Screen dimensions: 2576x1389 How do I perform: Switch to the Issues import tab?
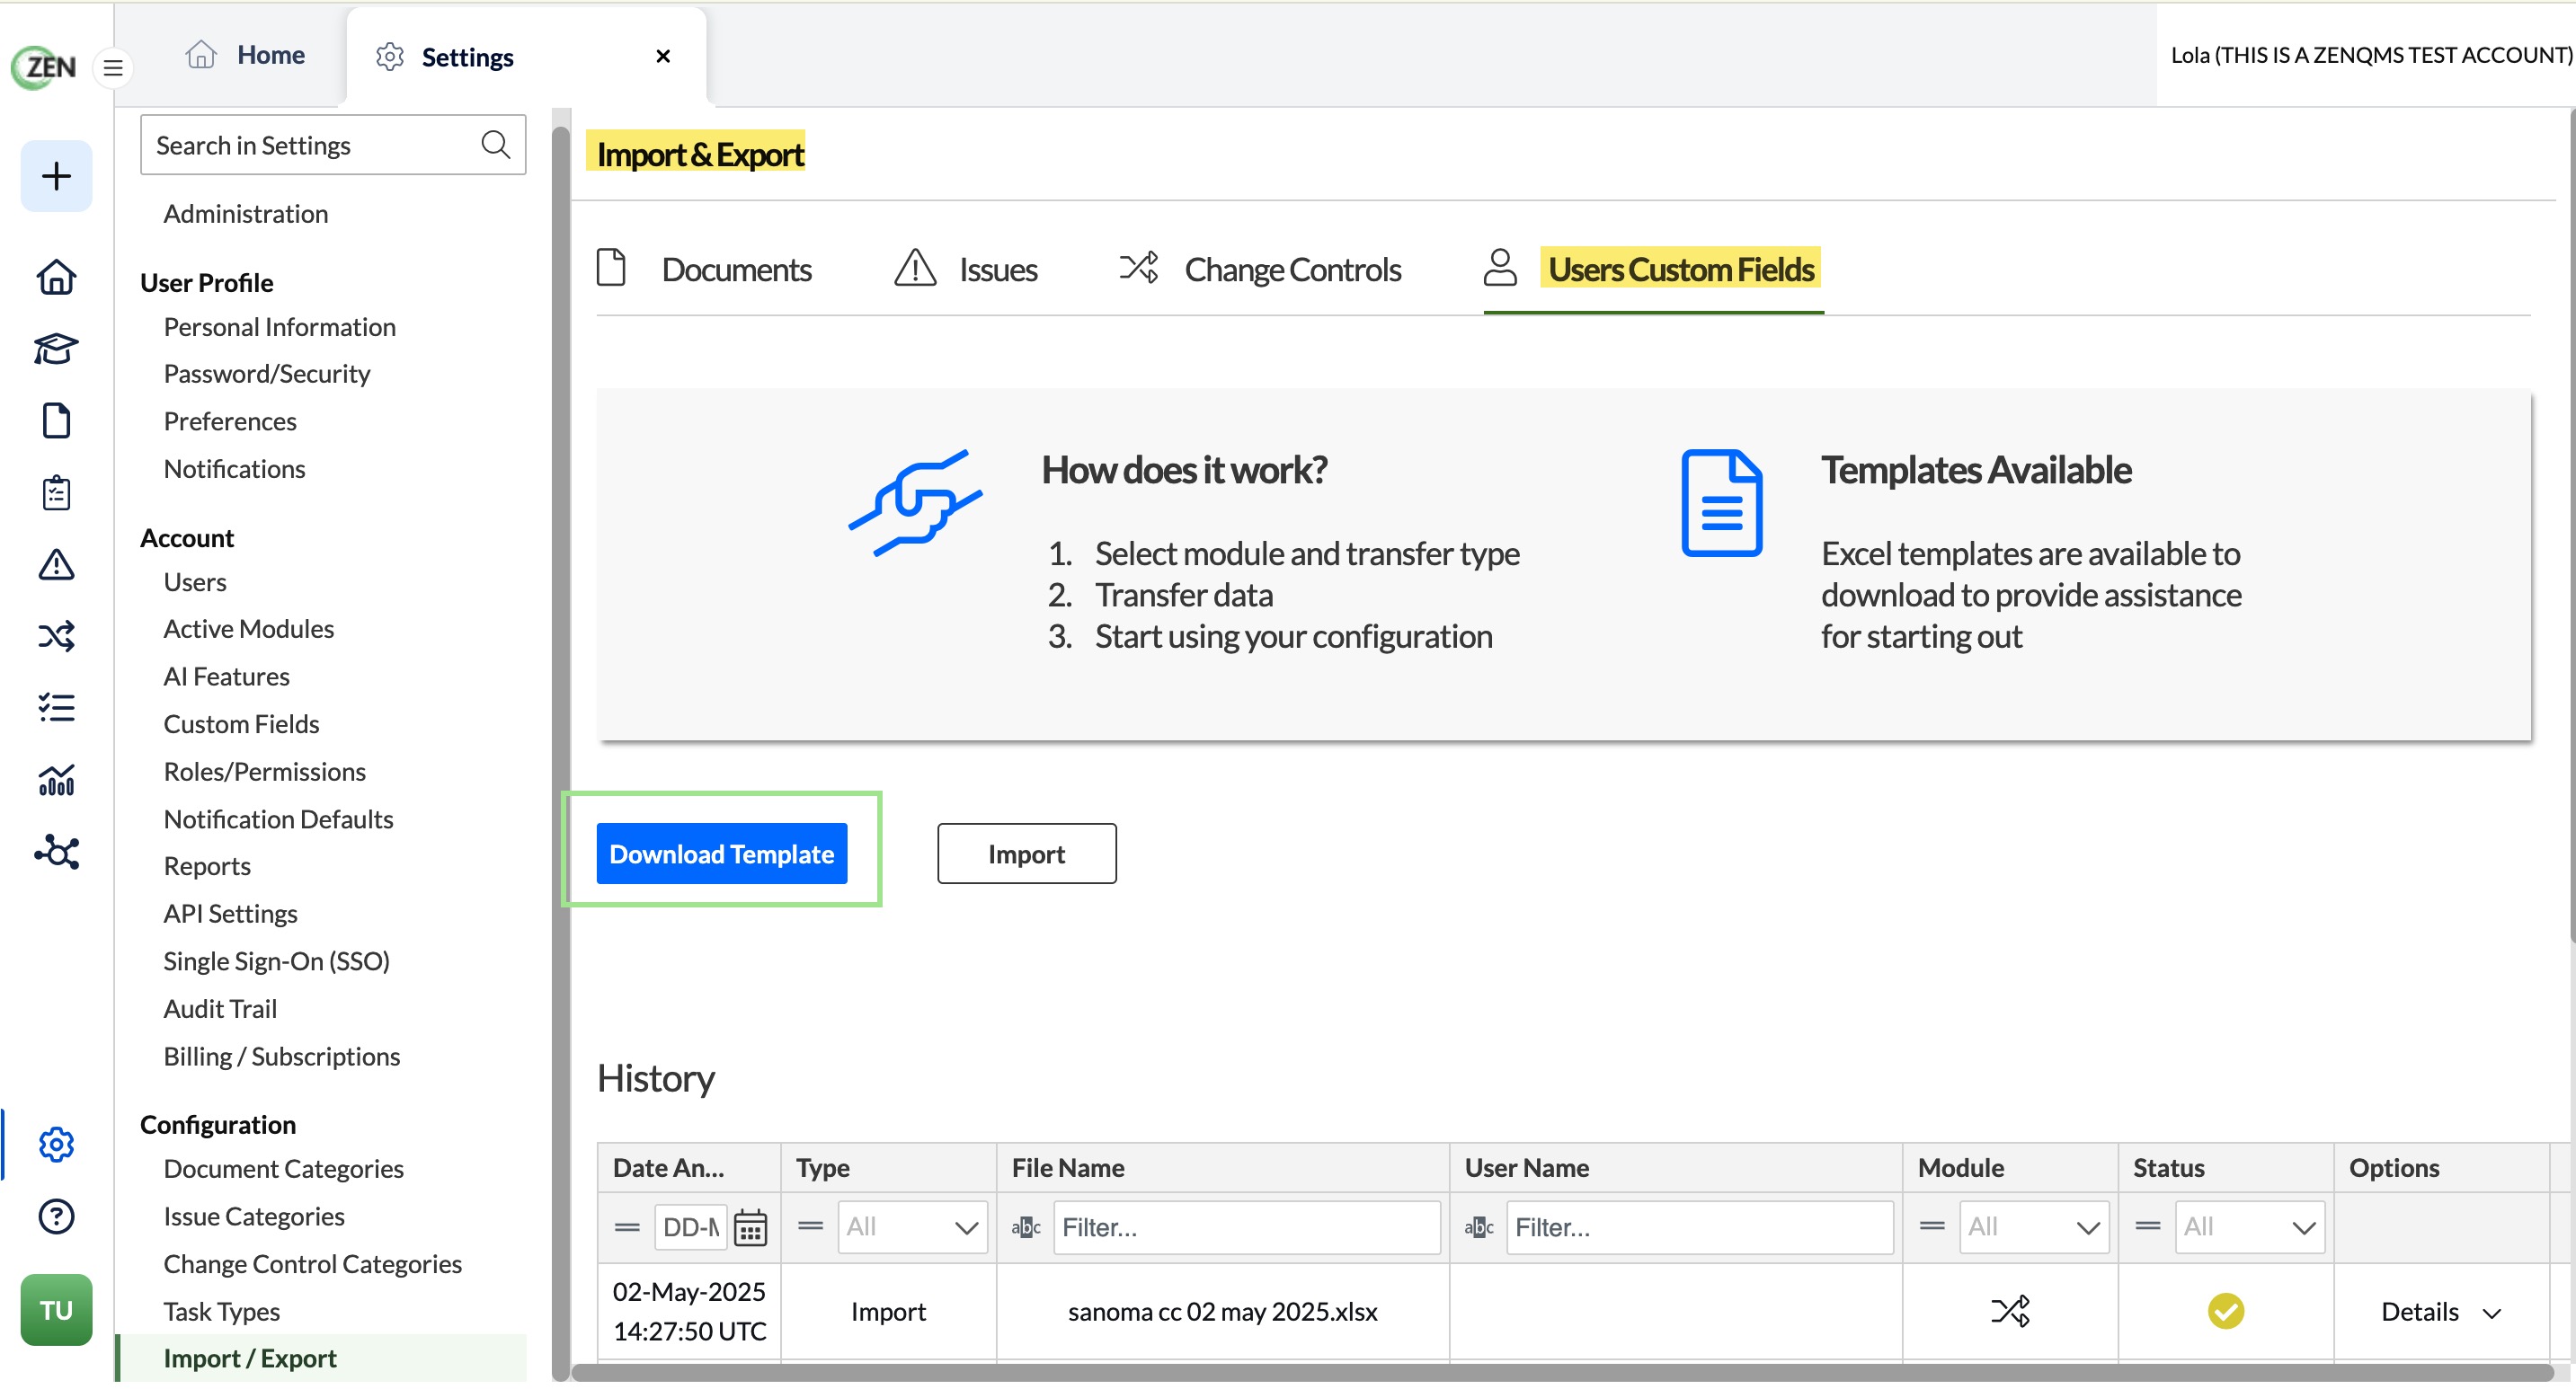[x=965, y=269]
